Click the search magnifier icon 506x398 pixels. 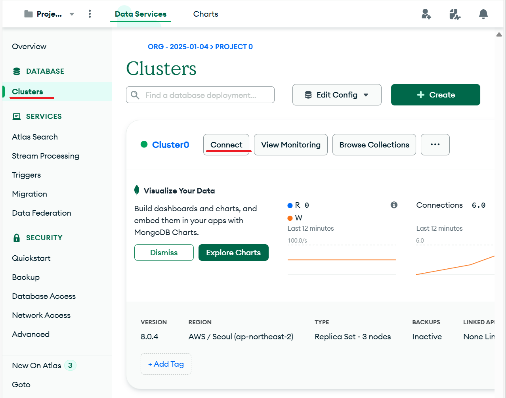(135, 95)
